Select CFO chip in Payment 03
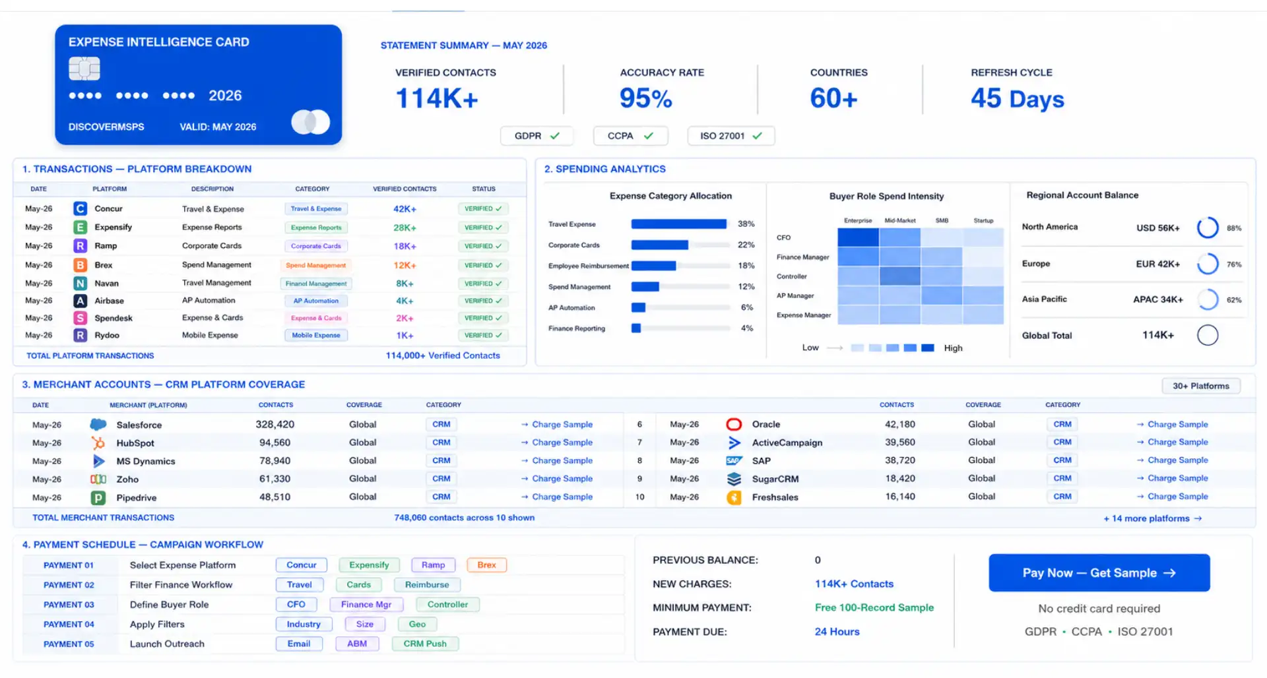 [x=296, y=605]
